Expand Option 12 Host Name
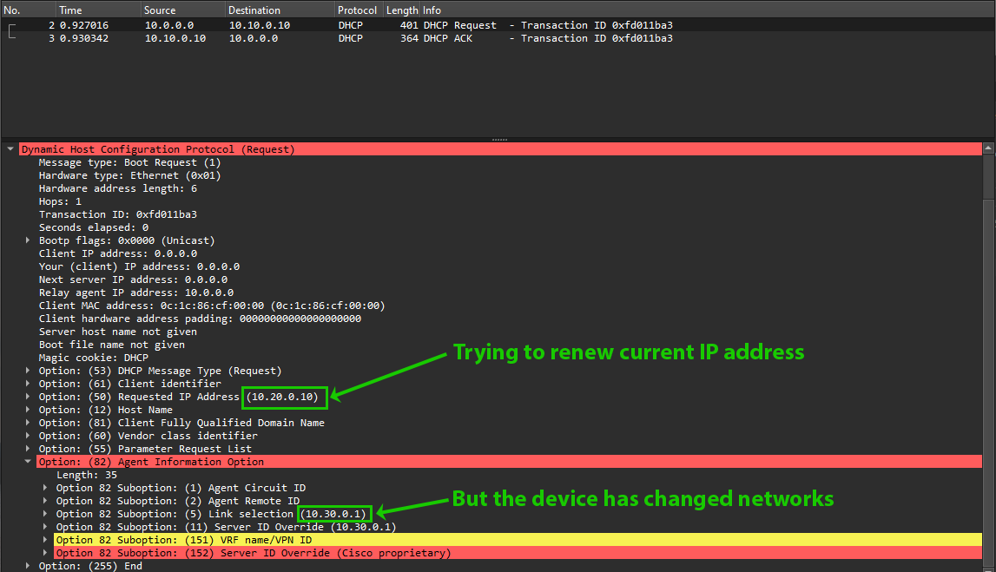996x572 pixels. coord(27,410)
